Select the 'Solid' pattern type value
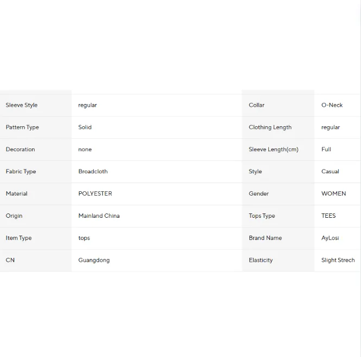This screenshot has height=357, width=361. coord(85,127)
